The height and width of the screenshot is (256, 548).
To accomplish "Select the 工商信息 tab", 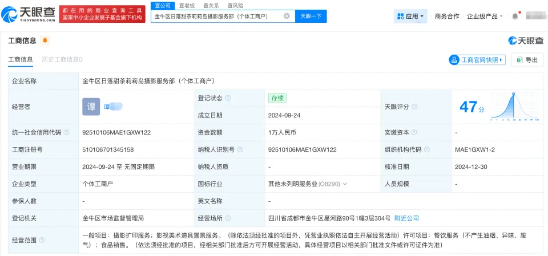I will pos(21,59).
